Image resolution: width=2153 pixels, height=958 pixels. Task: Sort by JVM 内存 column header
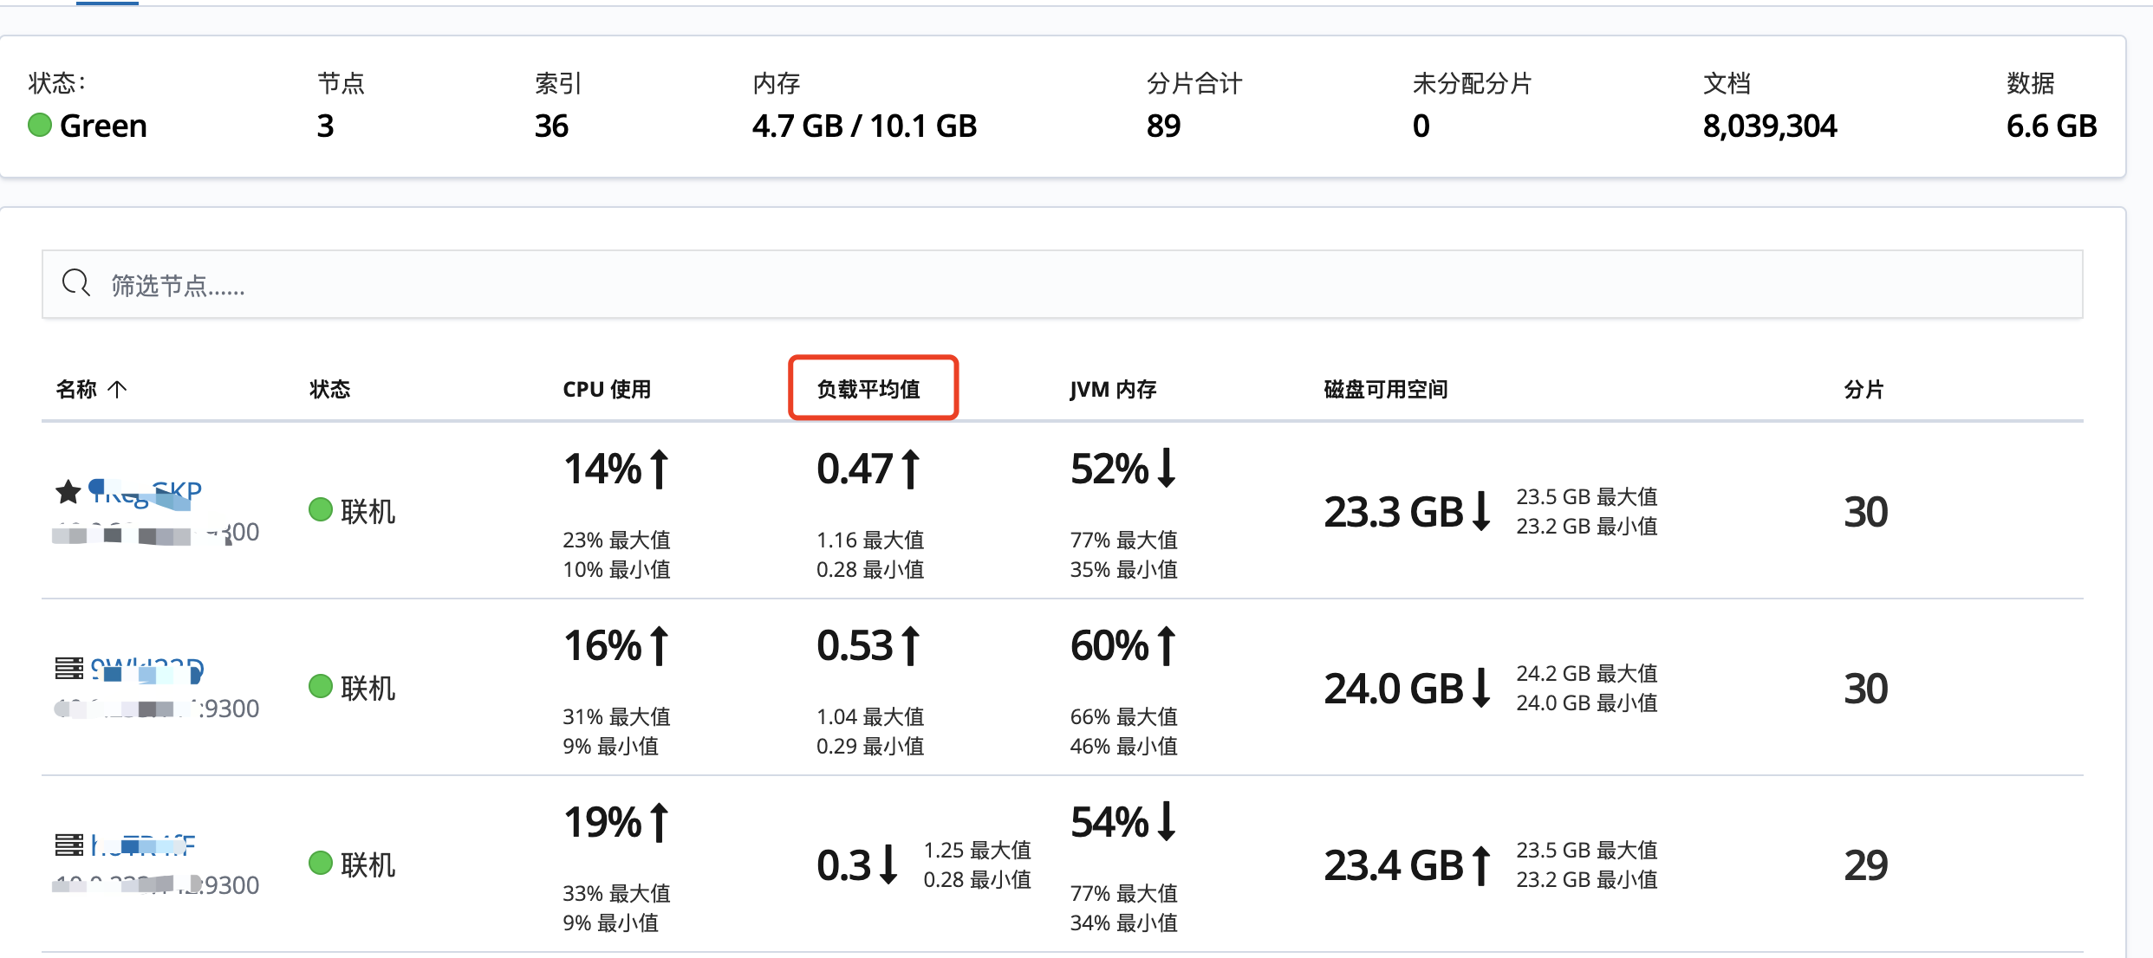click(x=1113, y=390)
